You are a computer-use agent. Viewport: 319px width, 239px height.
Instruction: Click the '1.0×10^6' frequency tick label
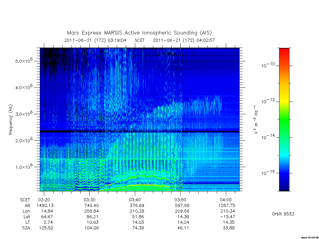(24, 166)
